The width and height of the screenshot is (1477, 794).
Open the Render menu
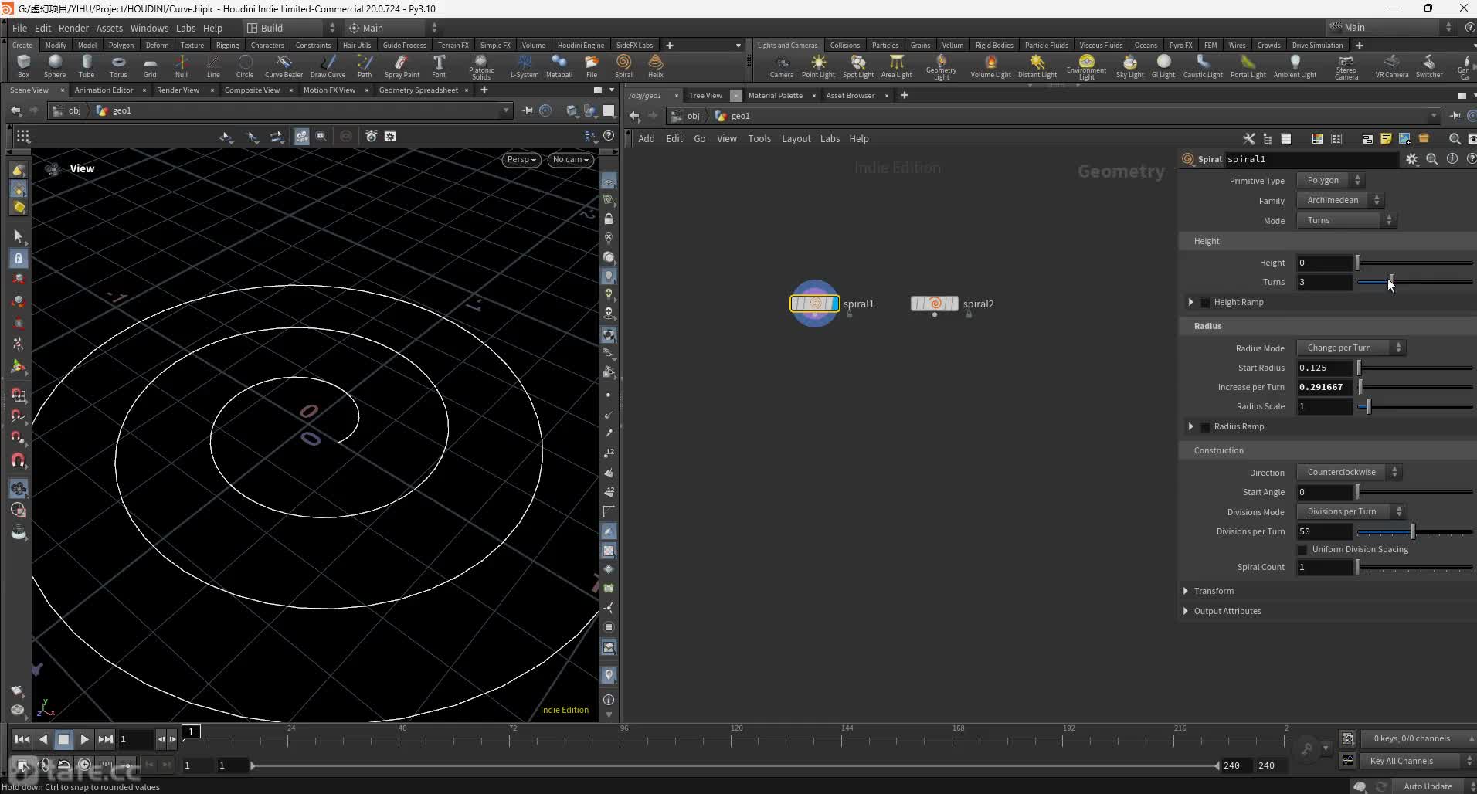73,28
